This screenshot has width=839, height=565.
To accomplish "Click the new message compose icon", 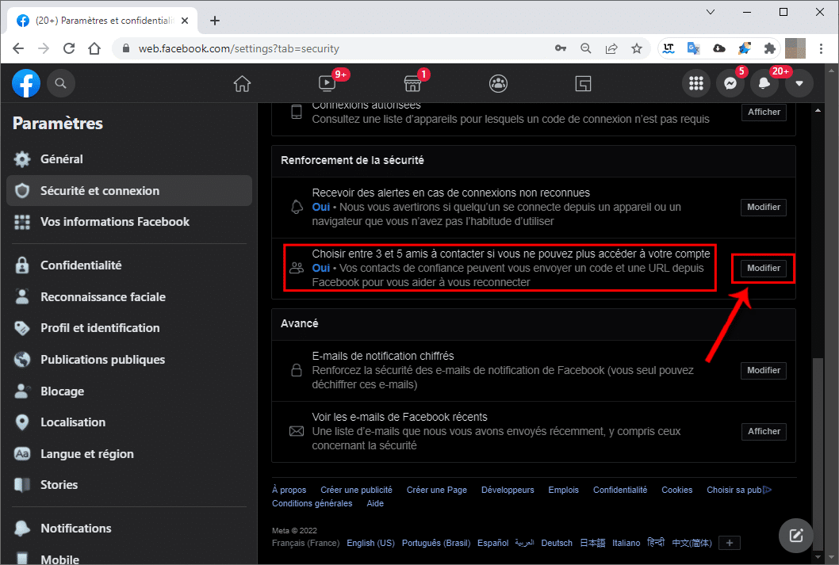I will tap(796, 535).
